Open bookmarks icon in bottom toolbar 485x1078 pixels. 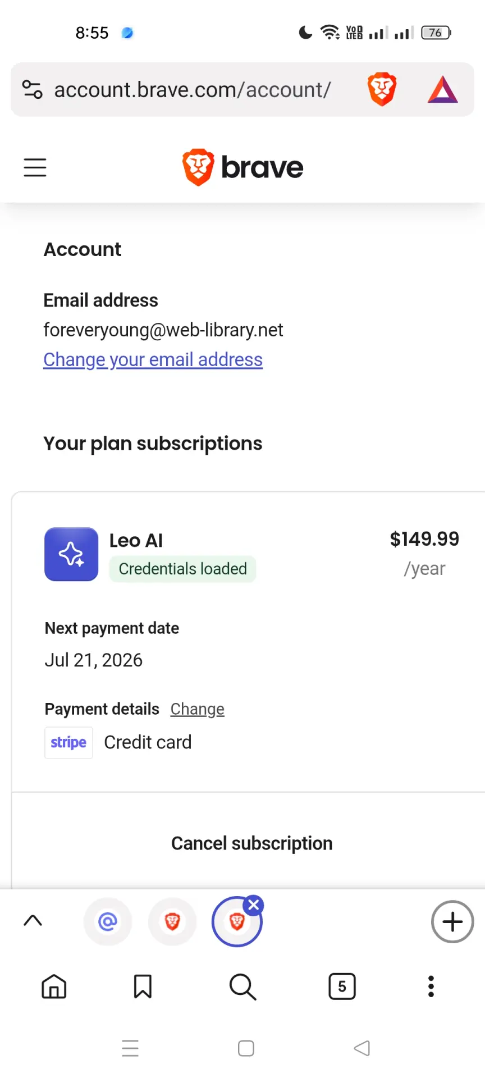pos(143,986)
